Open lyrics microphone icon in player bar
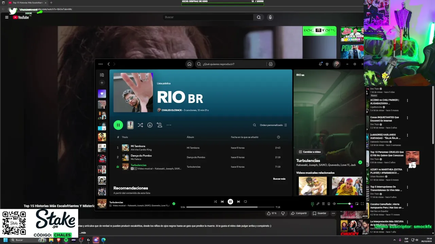The height and width of the screenshot is (244, 435). [x=318, y=204]
